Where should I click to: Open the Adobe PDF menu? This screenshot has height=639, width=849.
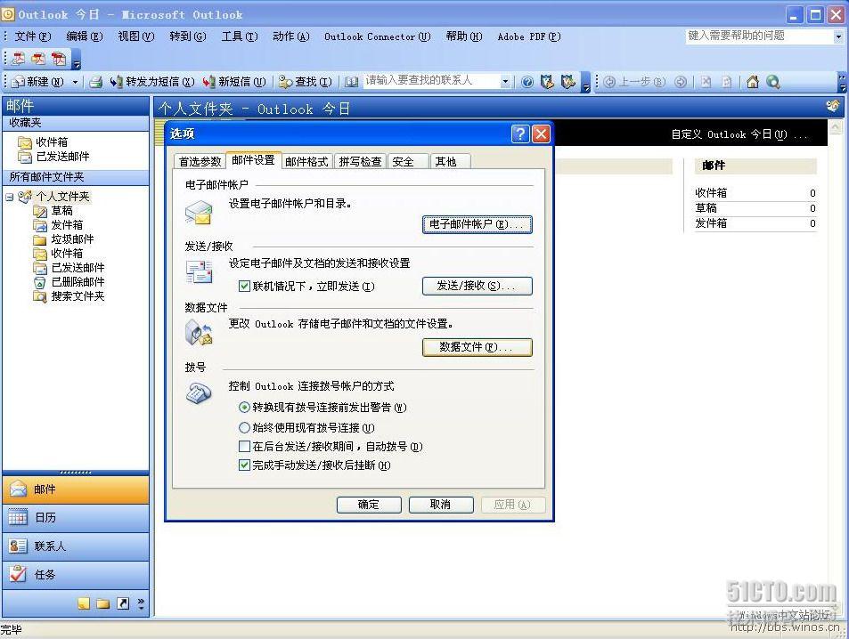point(529,36)
